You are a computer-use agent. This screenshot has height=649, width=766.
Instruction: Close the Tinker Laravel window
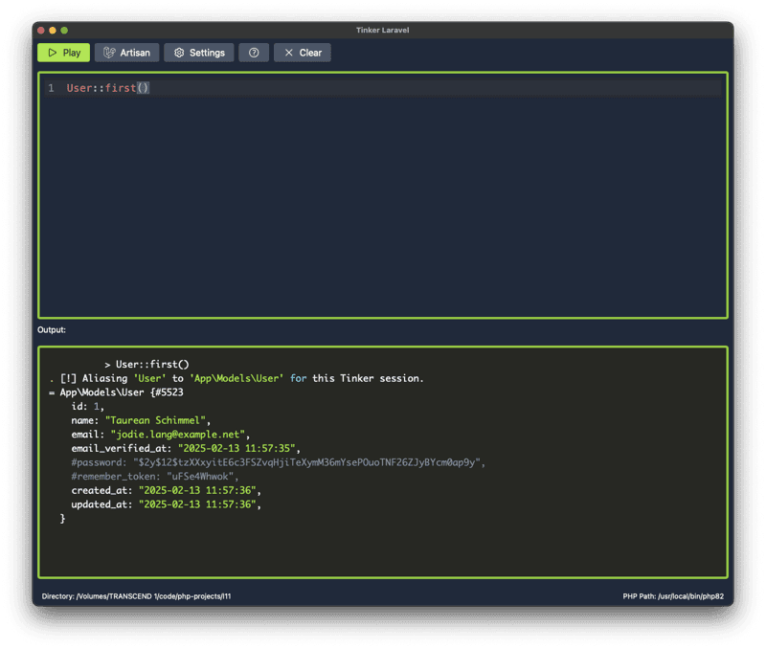click(41, 31)
